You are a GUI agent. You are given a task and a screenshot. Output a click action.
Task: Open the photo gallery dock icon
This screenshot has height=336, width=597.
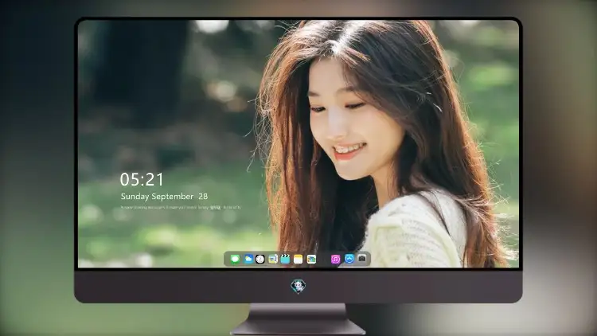click(311, 260)
